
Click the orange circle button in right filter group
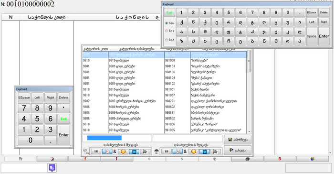tap(193, 152)
